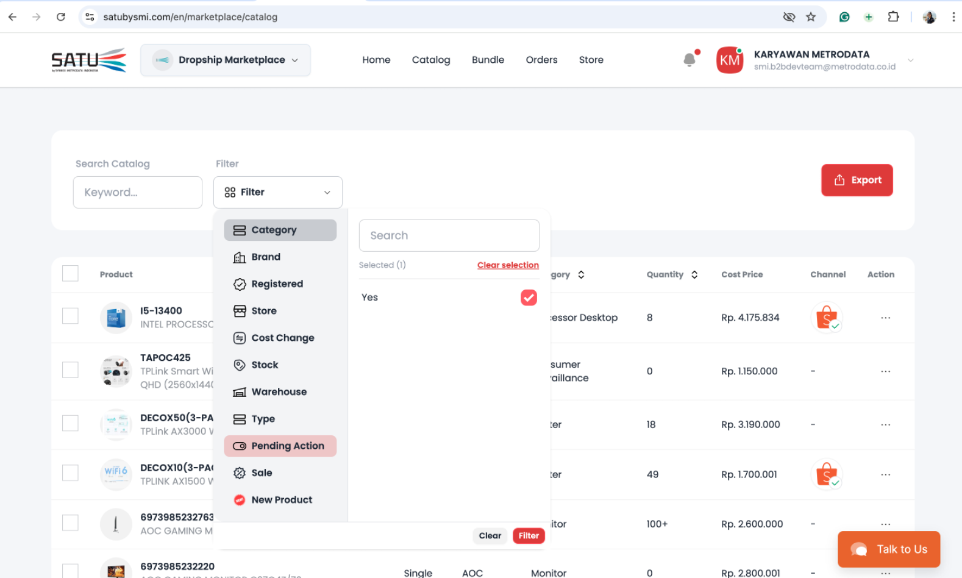Click the Shopee channel icon for I5-13400
Screen dimensions: 962x578
pyautogui.click(x=827, y=318)
